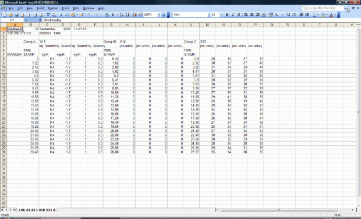Save the workbook using the Save icon

pyautogui.click(x=16, y=15)
